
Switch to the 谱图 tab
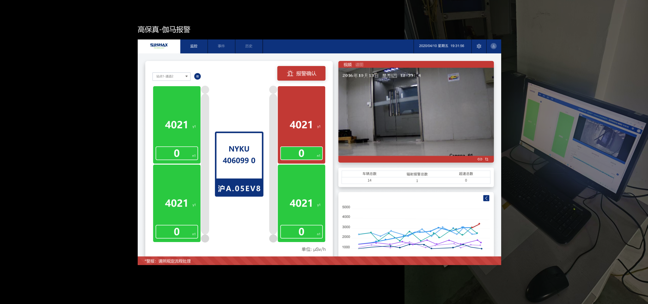tap(359, 65)
